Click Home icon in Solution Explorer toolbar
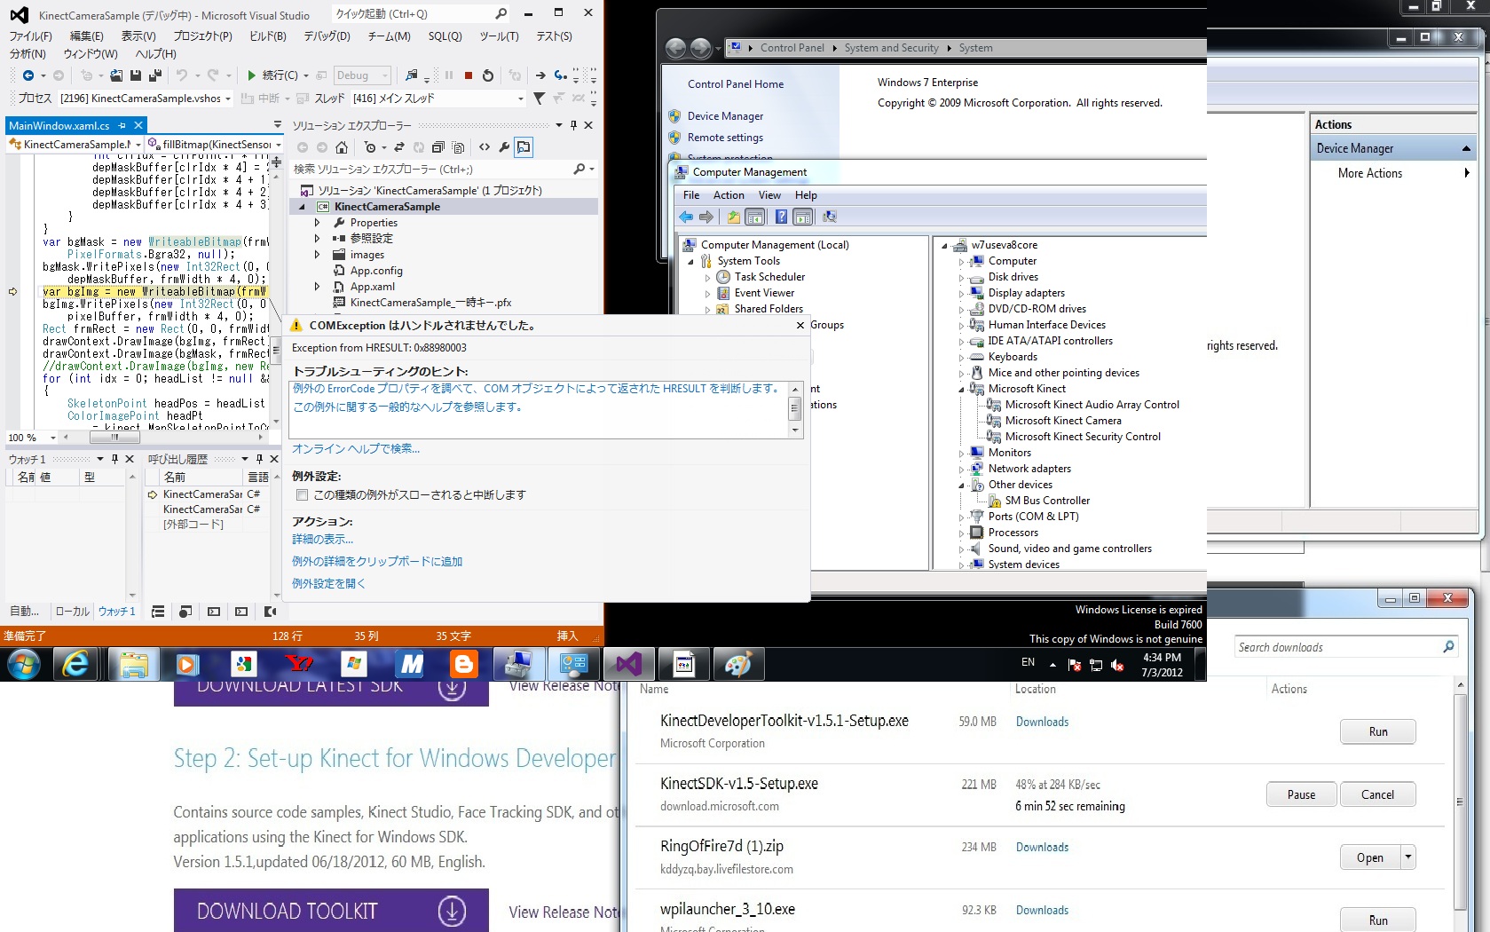Viewport: 1490px width, 932px height. [342, 147]
